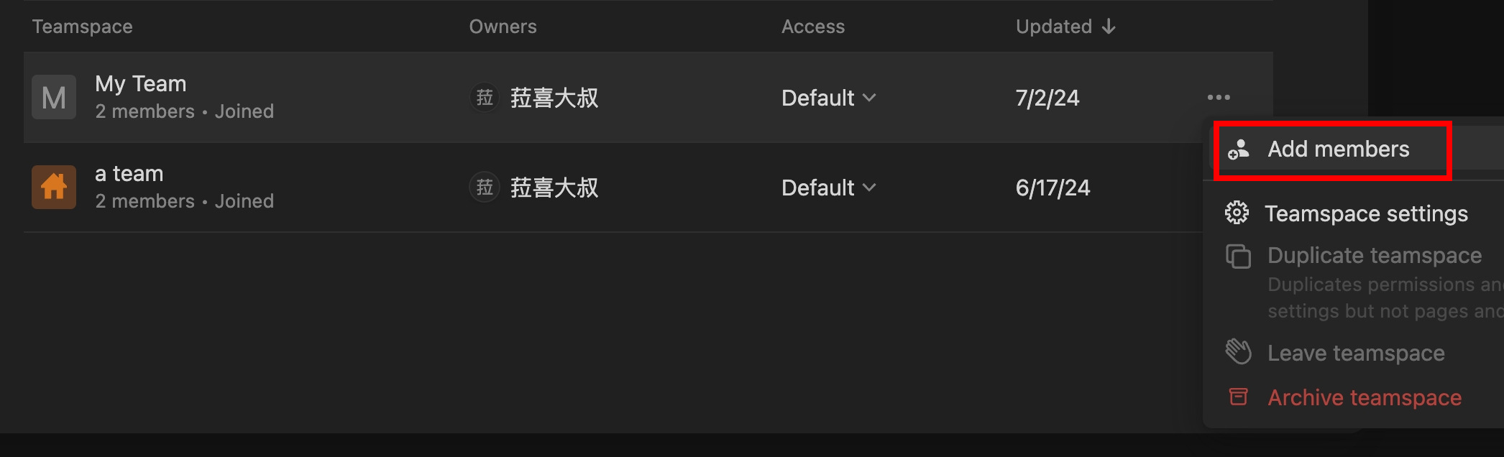Viewport: 1504px width, 457px height.
Task: Open the three-dot menu for My Team
Action: pyautogui.click(x=1219, y=97)
